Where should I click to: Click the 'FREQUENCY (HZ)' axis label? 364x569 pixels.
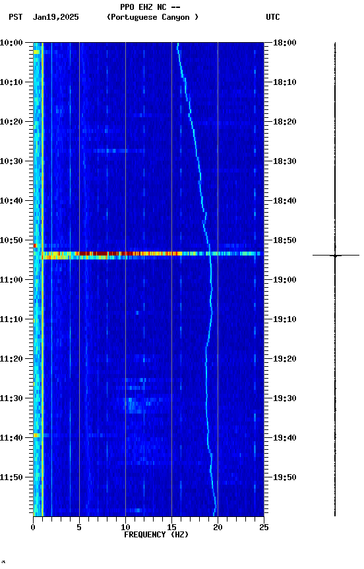[x=156, y=535]
